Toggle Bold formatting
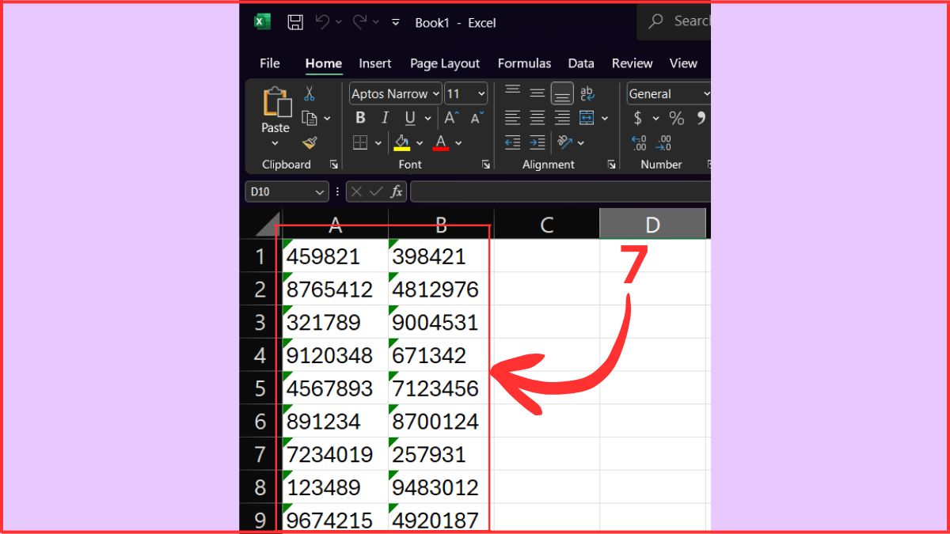This screenshot has width=950, height=534. click(x=360, y=117)
